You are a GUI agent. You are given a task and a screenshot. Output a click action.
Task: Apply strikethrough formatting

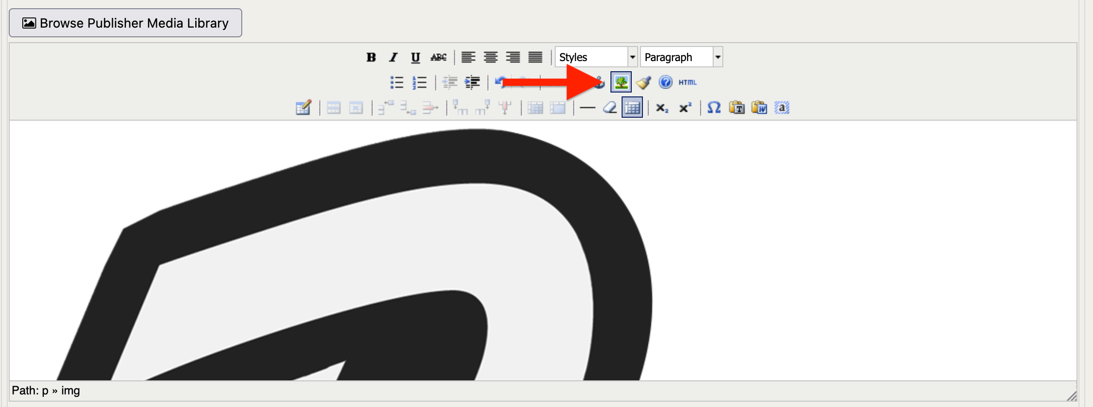click(438, 57)
